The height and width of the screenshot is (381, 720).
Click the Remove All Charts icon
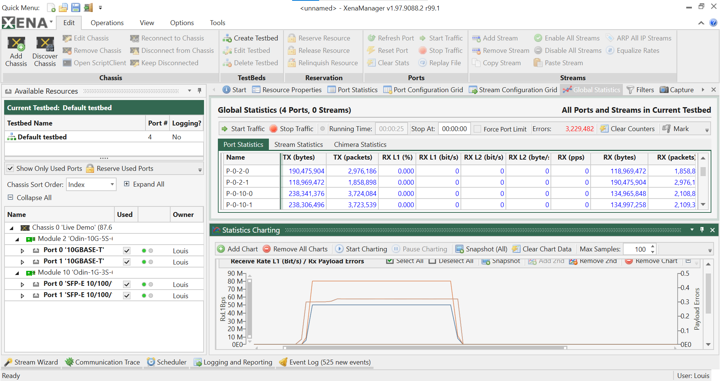[267, 249]
